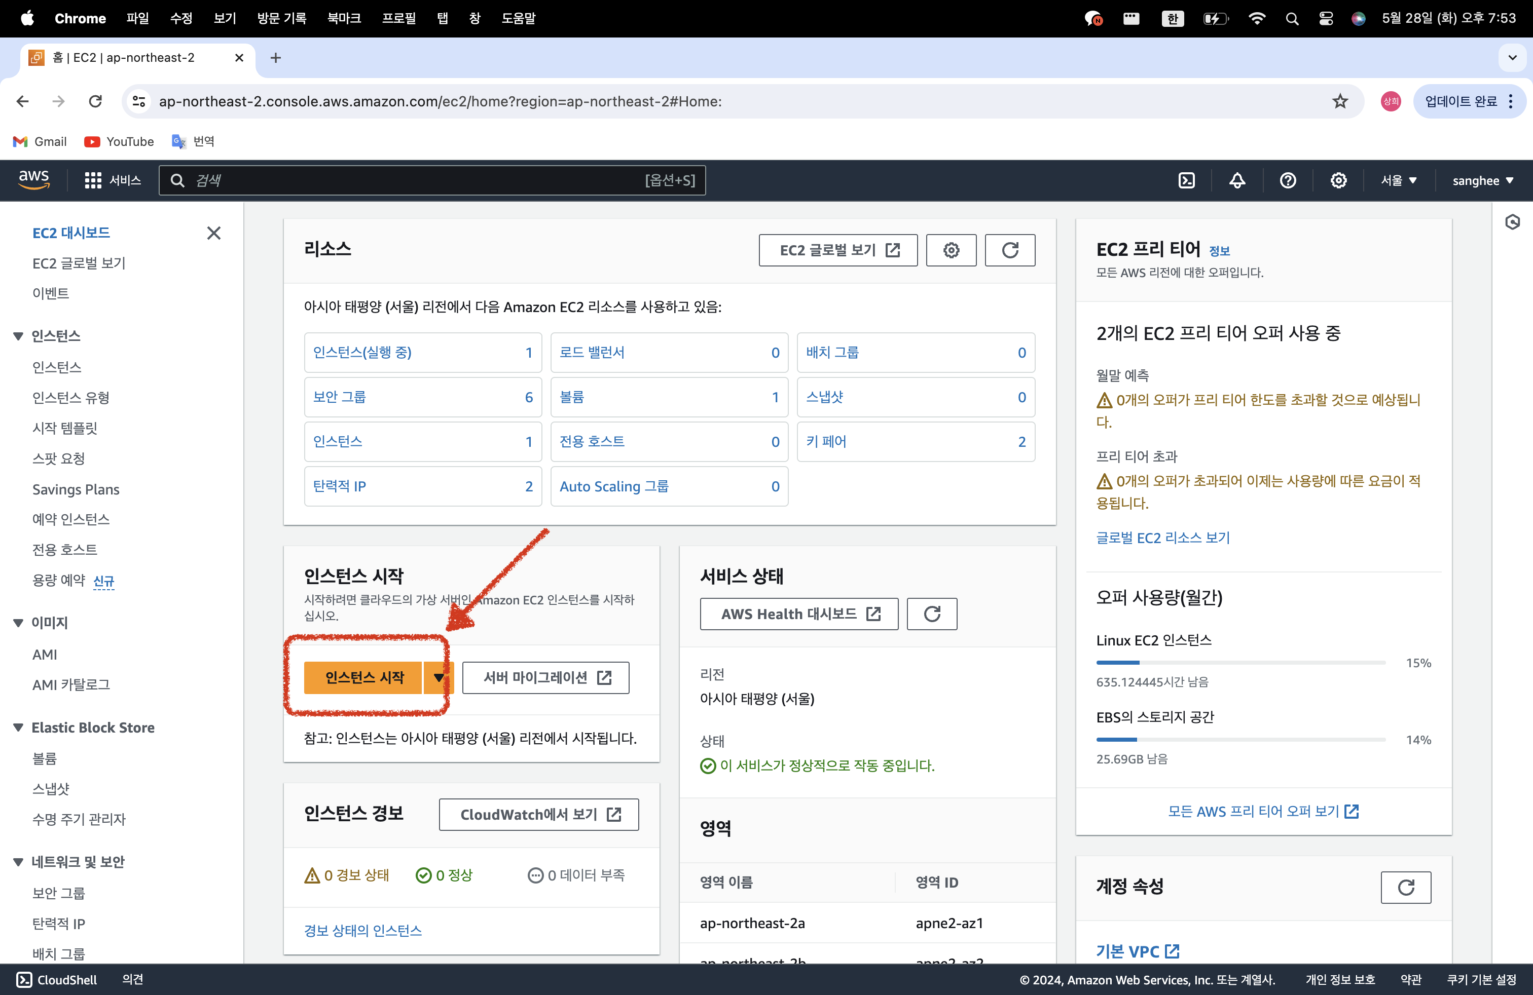Collapse the Elastic Block Store section
This screenshot has width=1533, height=995.
[x=18, y=728]
